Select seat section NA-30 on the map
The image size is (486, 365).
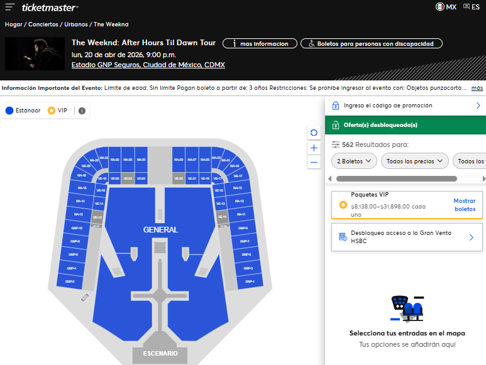(141, 160)
